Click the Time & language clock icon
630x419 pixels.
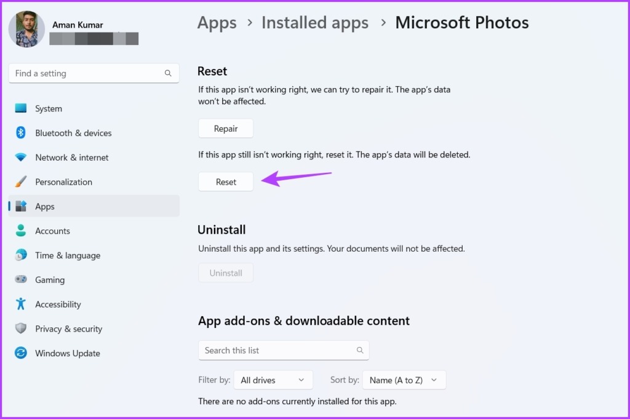21,255
